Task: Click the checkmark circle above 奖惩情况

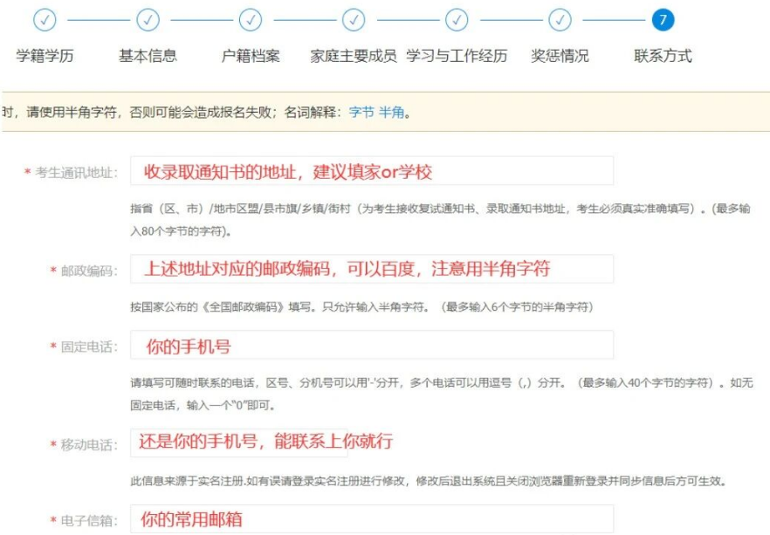Action: coord(560,19)
